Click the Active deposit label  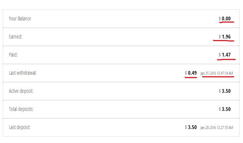(x=21, y=91)
